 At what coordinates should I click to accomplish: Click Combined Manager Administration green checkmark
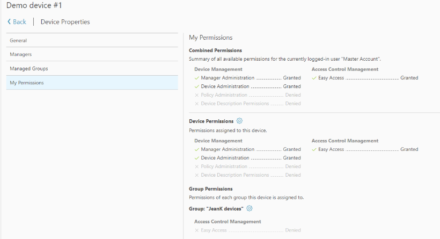(197, 78)
